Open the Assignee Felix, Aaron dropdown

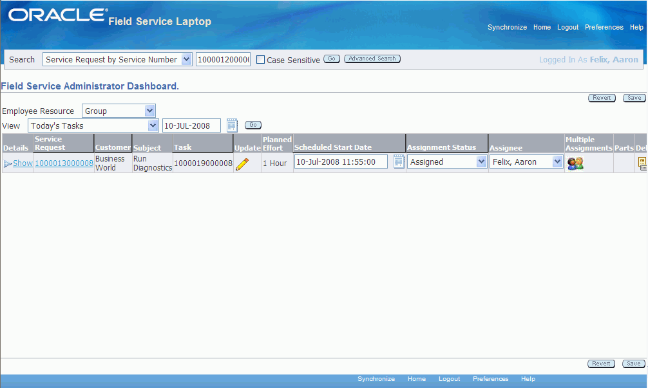tap(526, 162)
